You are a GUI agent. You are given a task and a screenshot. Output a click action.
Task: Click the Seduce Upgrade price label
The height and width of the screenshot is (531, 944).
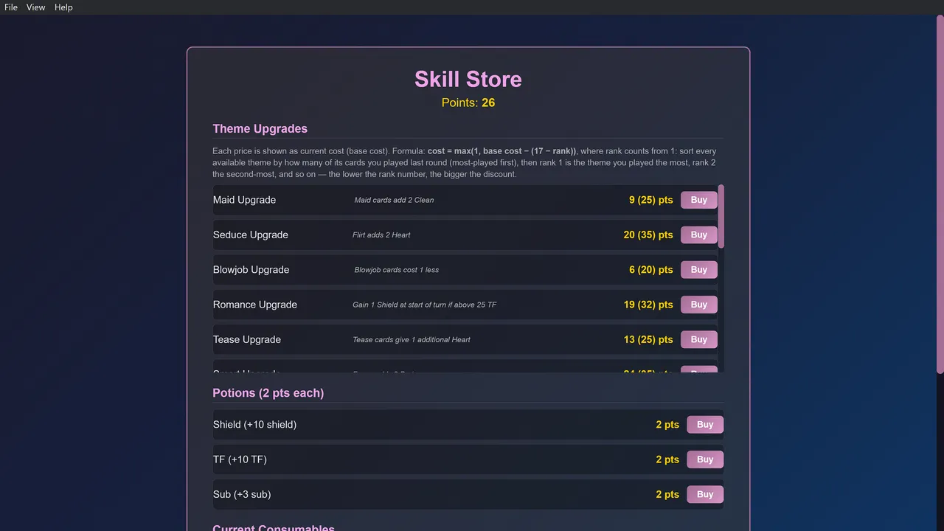point(648,235)
